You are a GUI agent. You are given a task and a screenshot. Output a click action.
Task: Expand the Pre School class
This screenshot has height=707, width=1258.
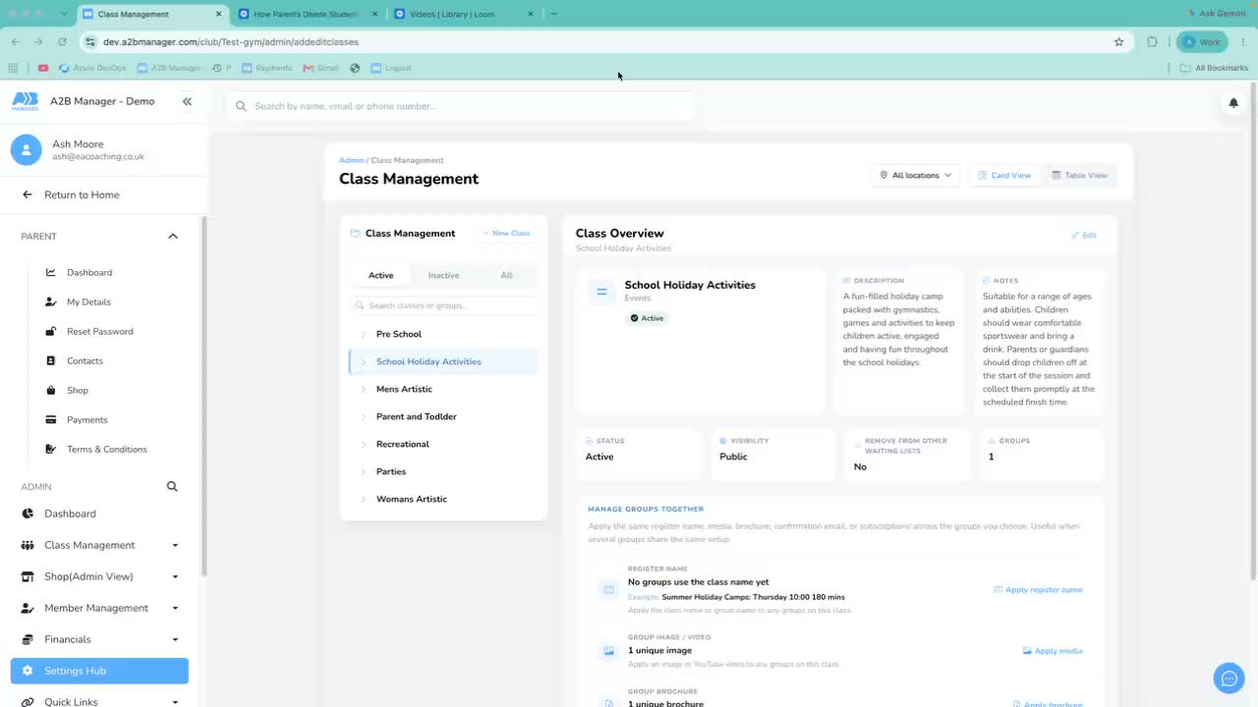(x=363, y=334)
